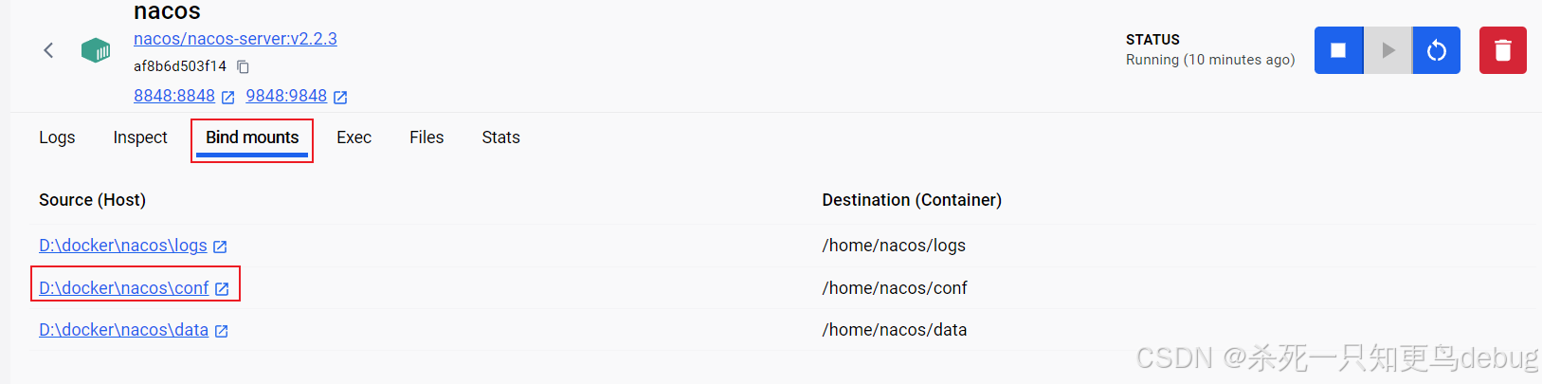Switch to the Logs tab

(x=57, y=137)
